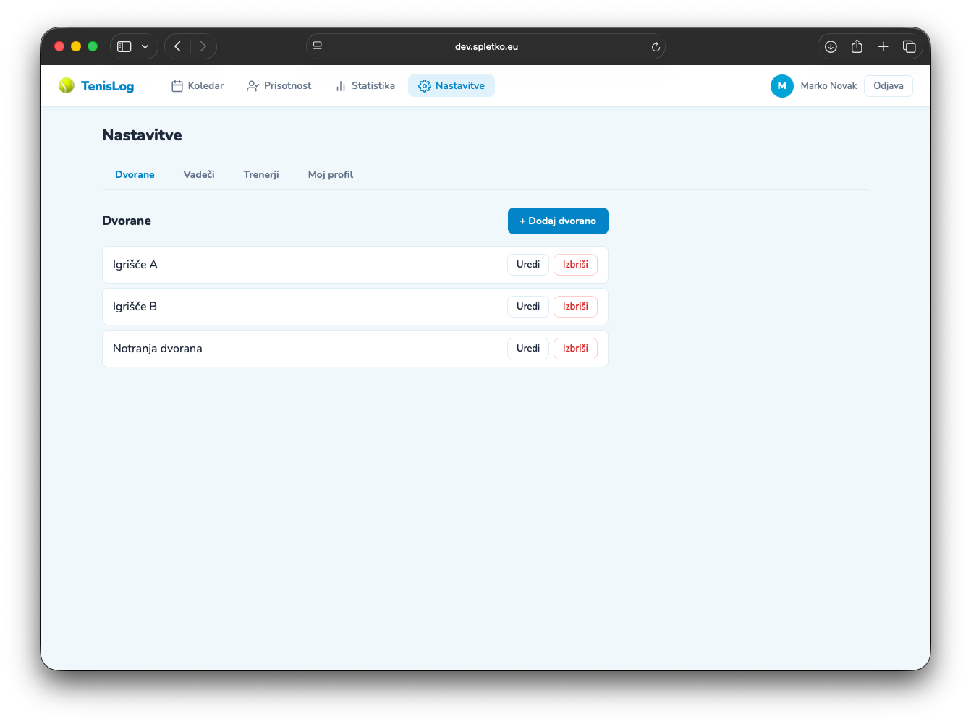This screenshot has height=724, width=971.
Task: Open Koledar calendar page
Action: tap(197, 85)
